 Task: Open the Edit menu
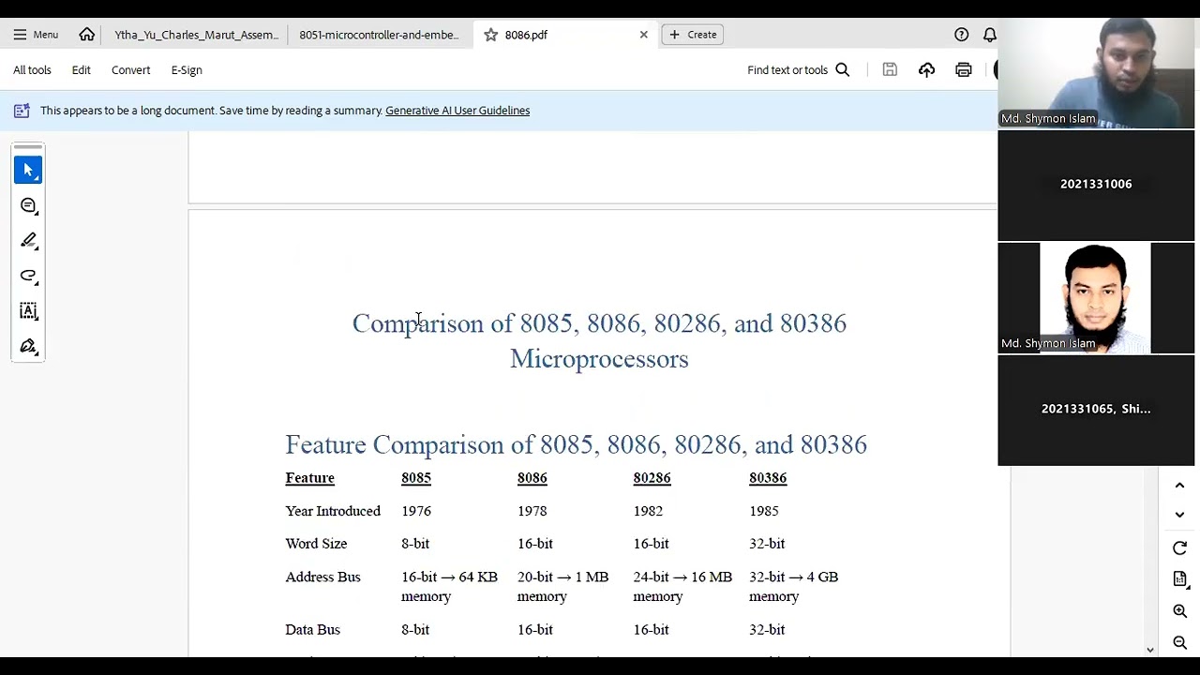click(x=82, y=70)
